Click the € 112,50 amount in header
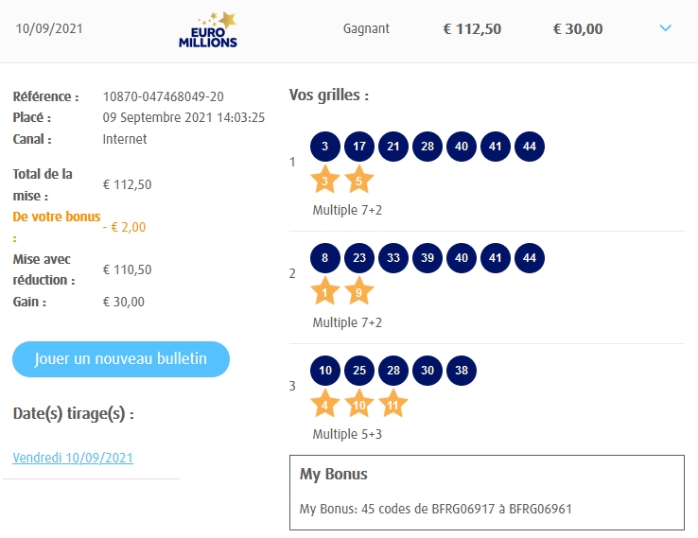Viewport: 698px width, 538px height. click(472, 28)
